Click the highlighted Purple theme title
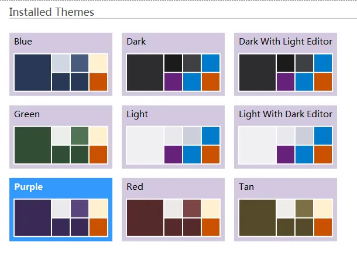The width and height of the screenshot is (357, 259). click(x=29, y=187)
